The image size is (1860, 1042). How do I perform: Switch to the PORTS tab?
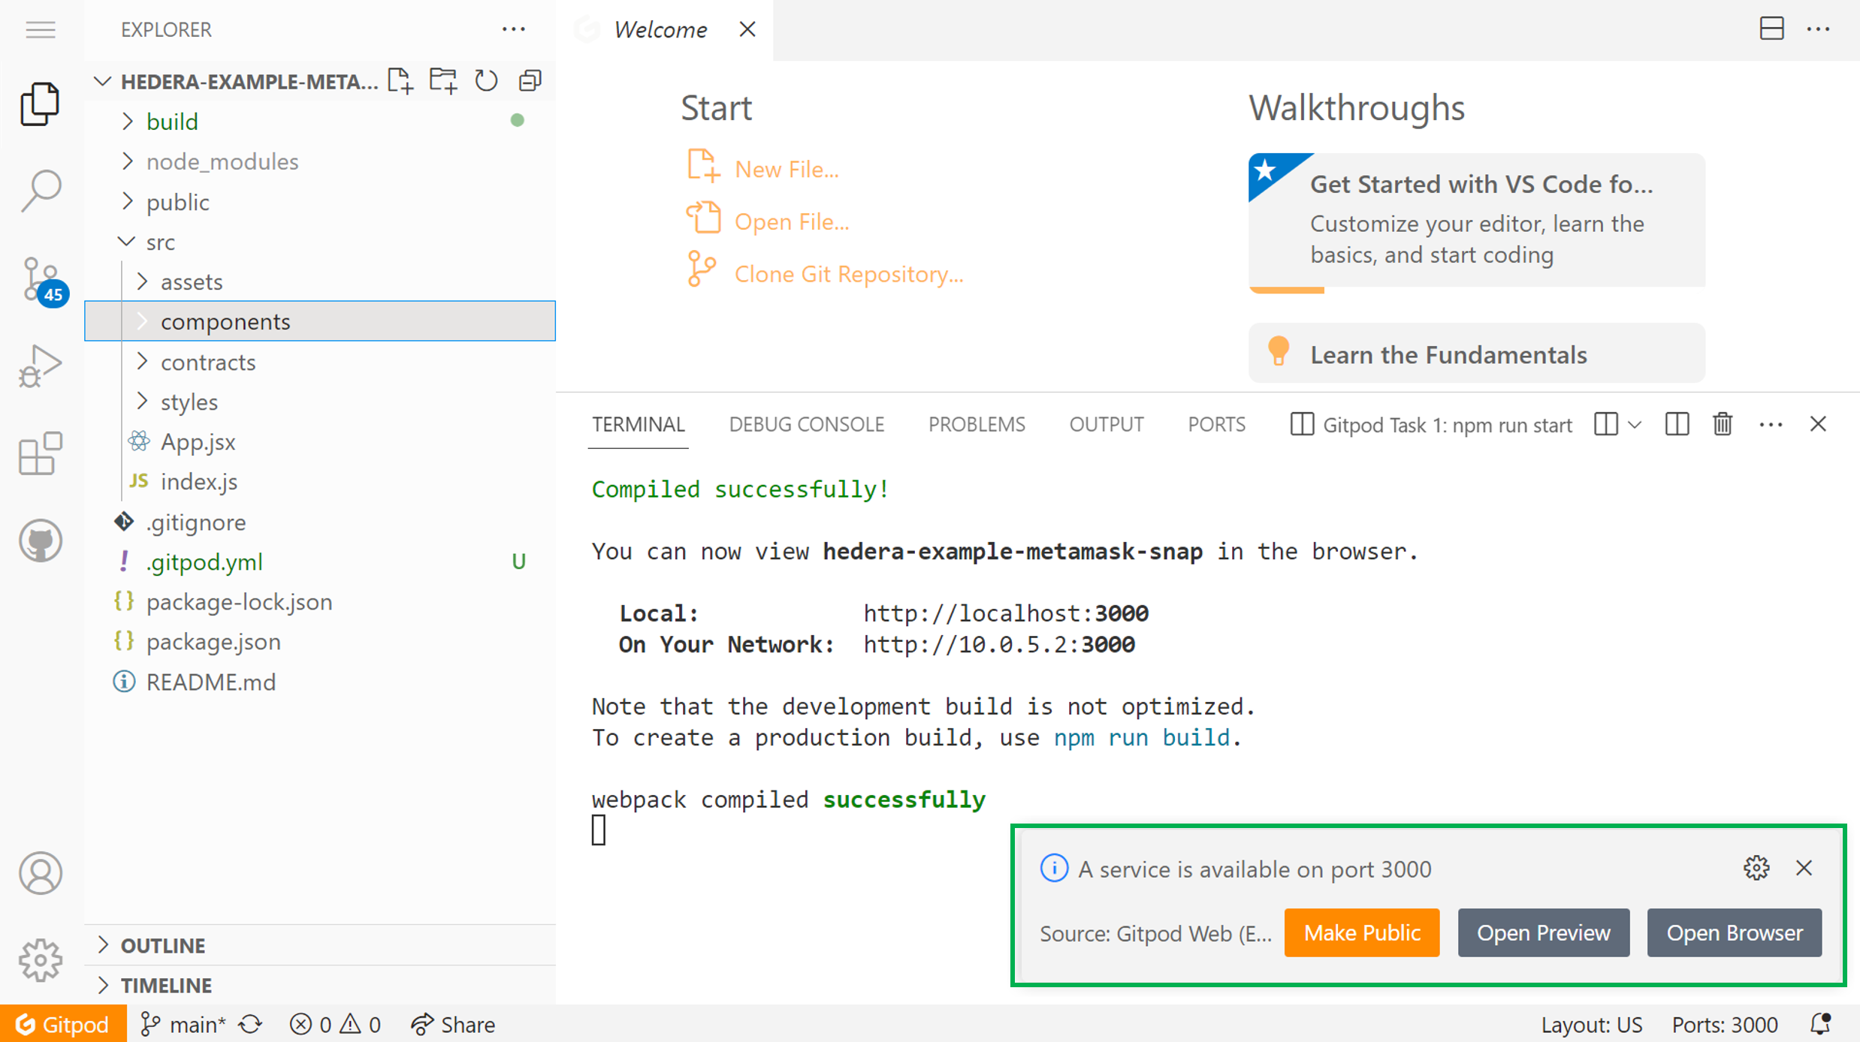click(1216, 424)
